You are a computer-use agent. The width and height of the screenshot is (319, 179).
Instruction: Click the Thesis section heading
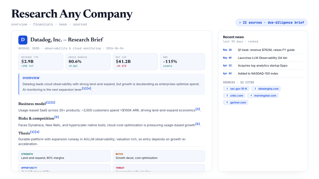point(24,133)
